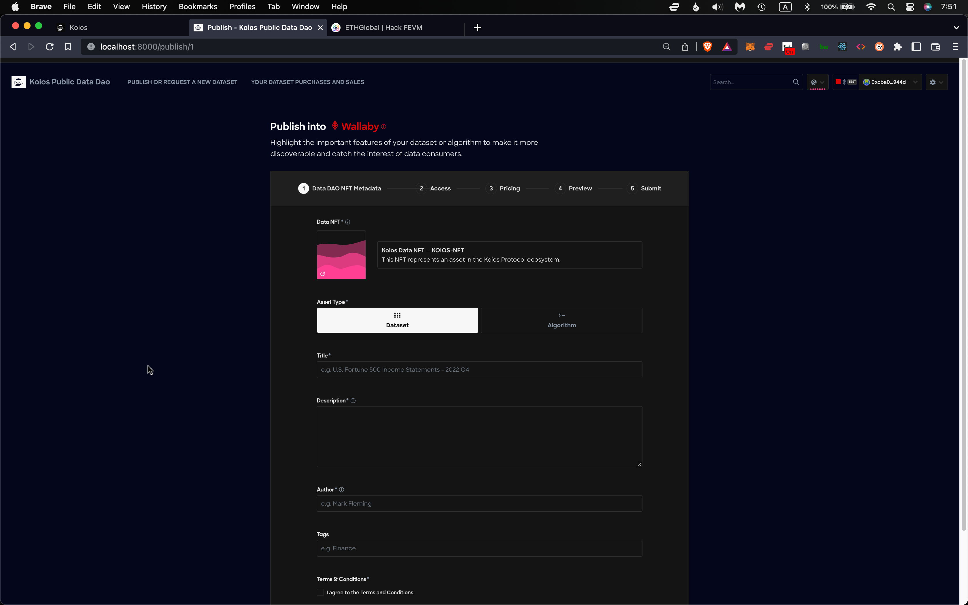This screenshot has width=968, height=605.
Task: Click the site Search box
Action: pyautogui.click(x=751, y=82)
